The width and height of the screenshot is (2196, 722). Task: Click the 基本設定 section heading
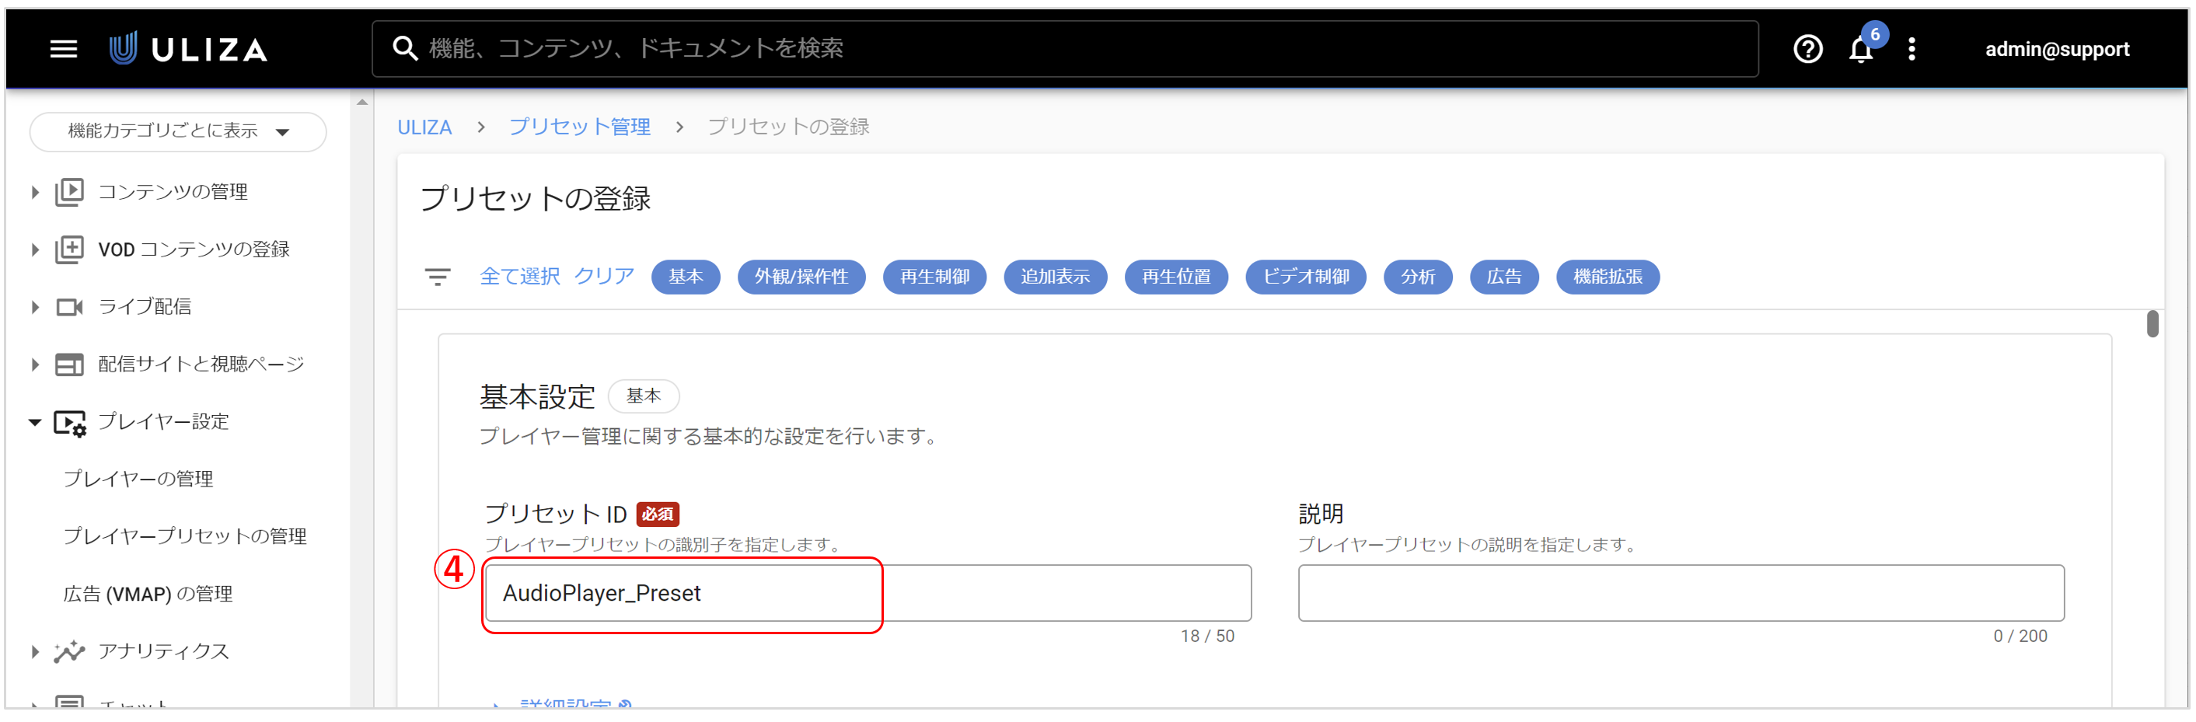[x=537, y=397]
